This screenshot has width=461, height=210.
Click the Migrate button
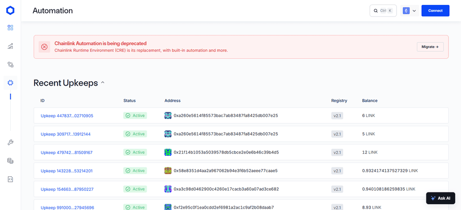pos(430,47)
